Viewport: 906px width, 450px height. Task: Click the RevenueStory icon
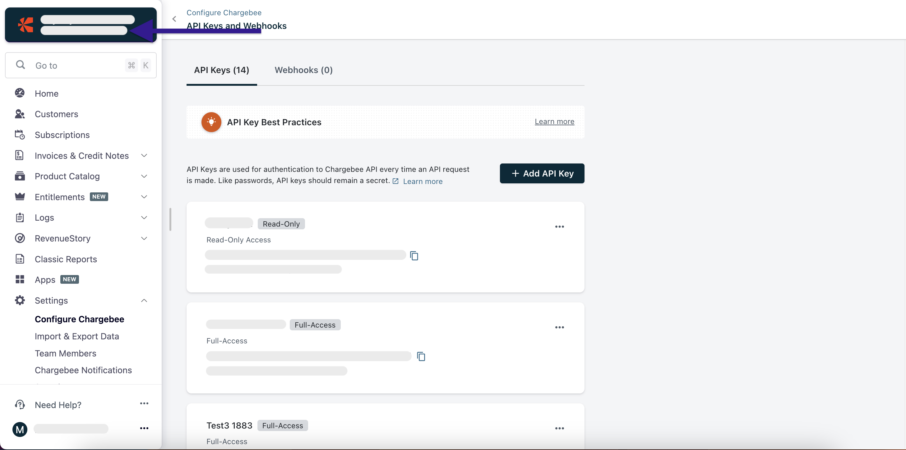coord(20,238)
